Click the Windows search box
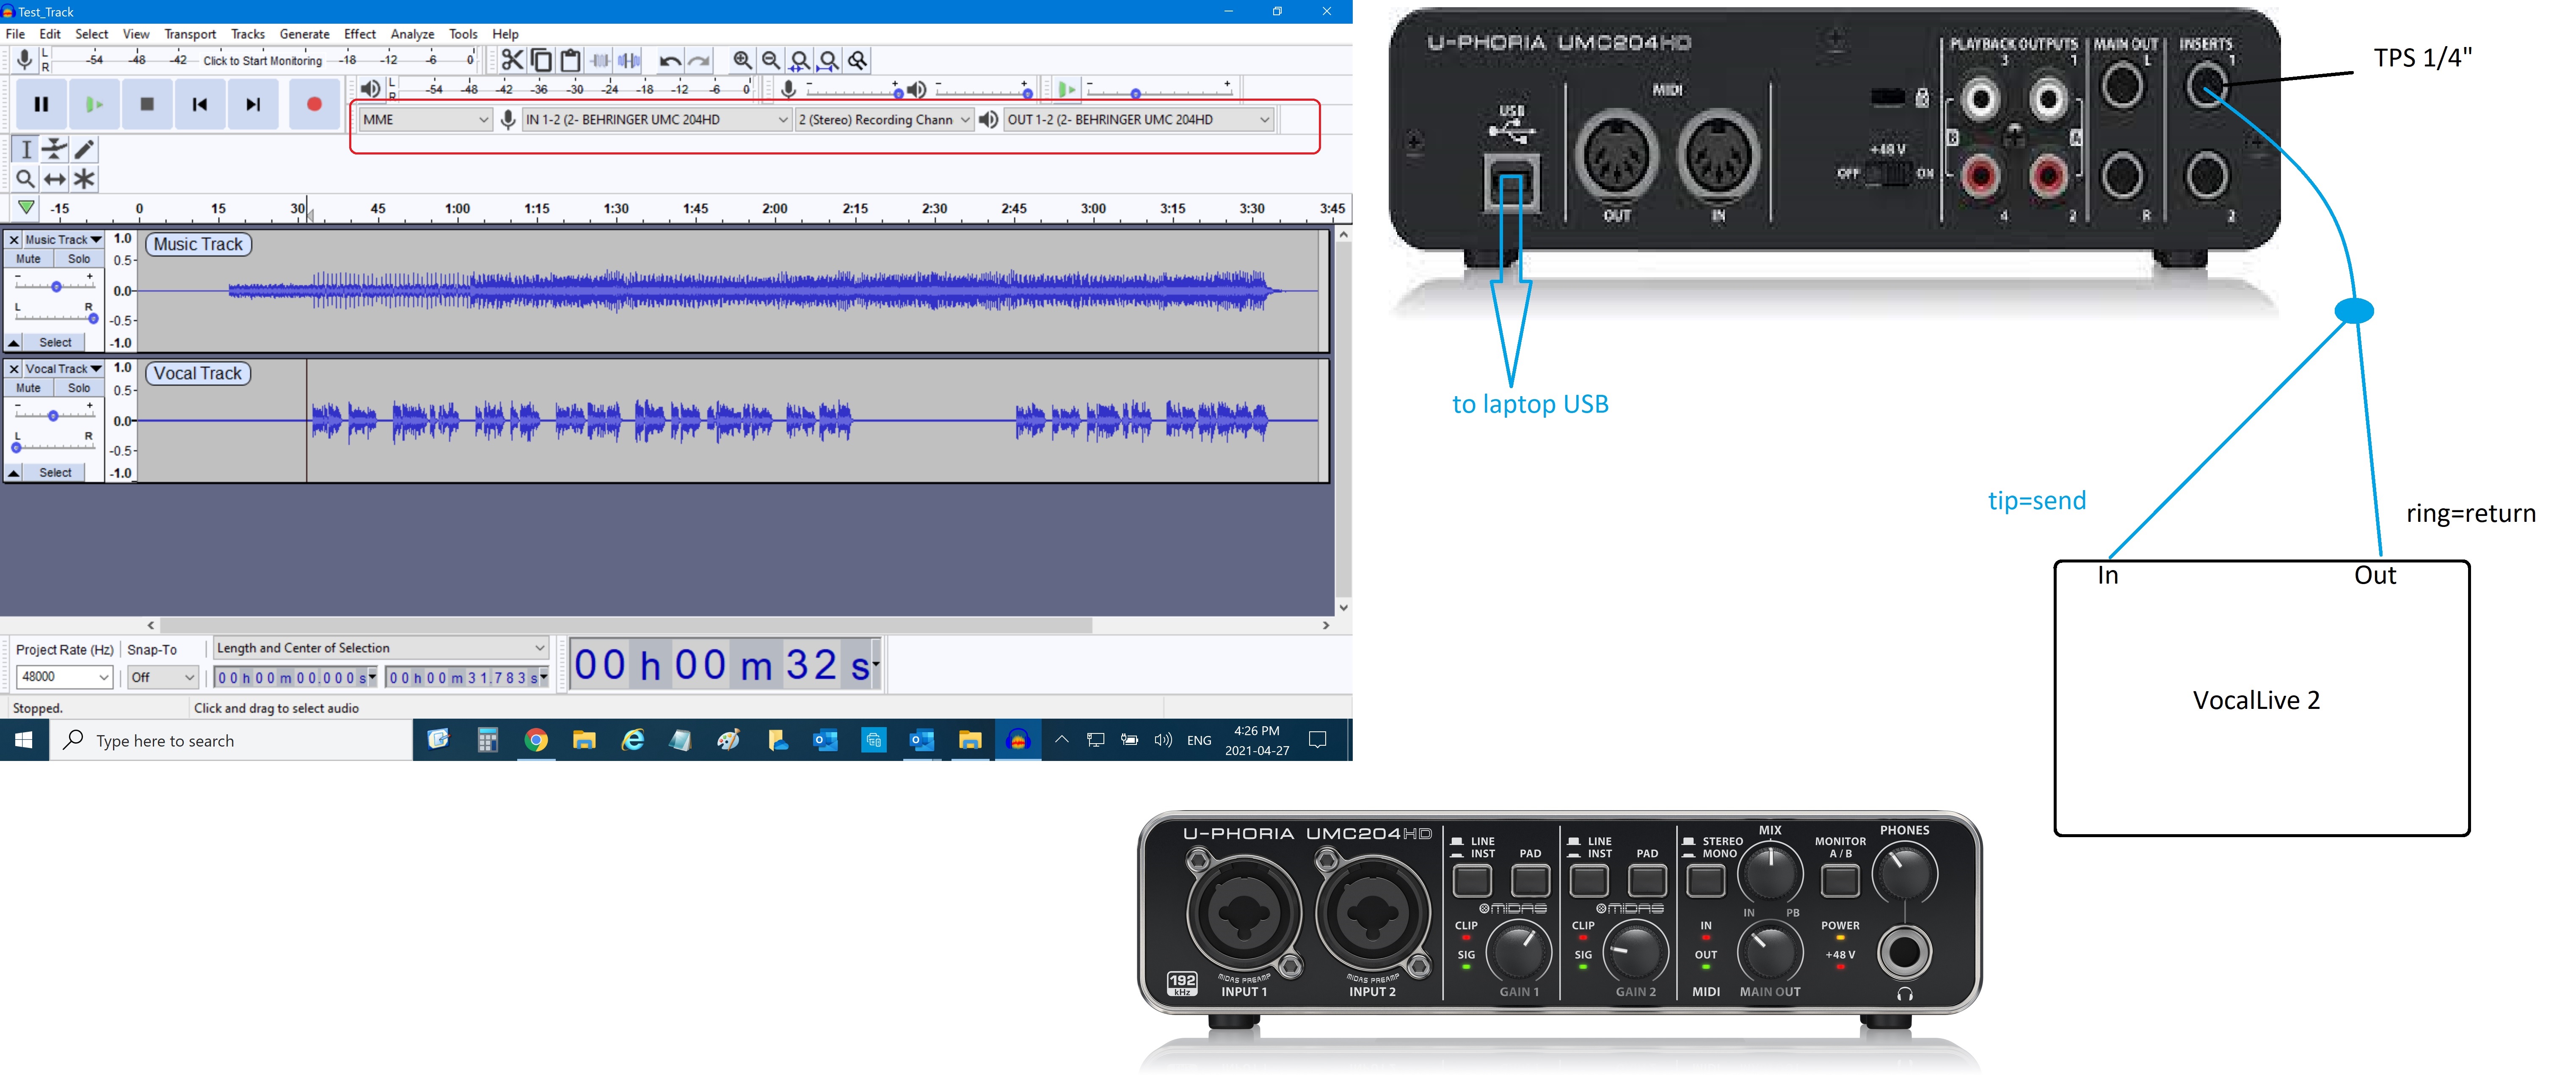The height and width of the screenshot is (1075, 2576). click(x=231, y=741)
